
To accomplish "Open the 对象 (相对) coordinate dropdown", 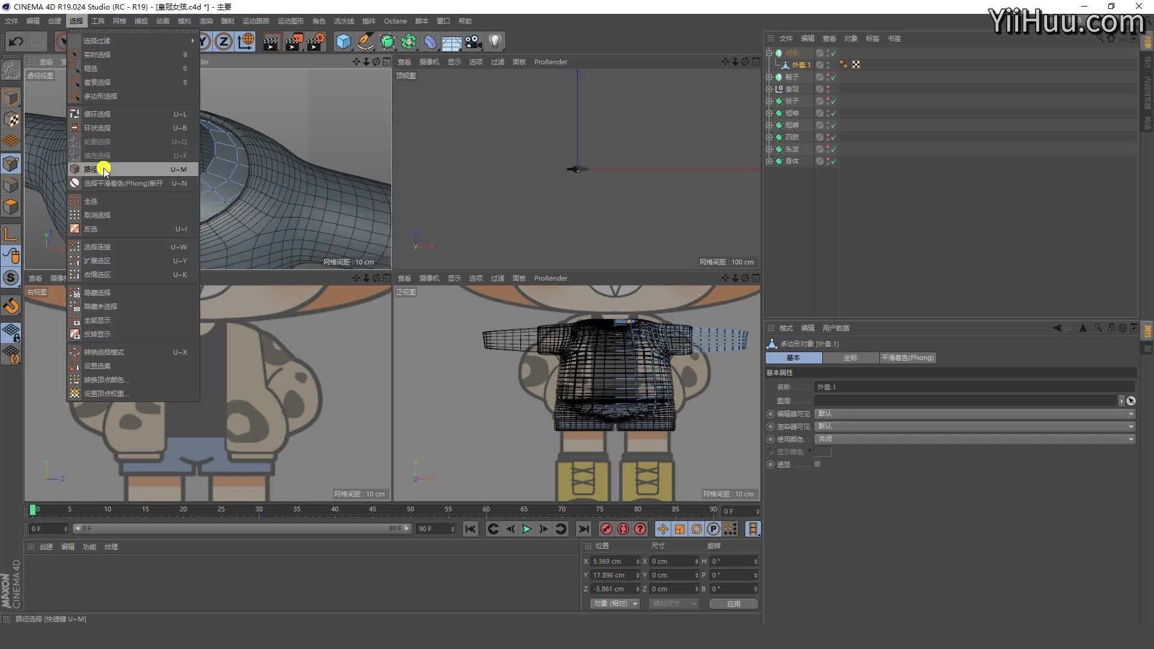I will [615, 603].
